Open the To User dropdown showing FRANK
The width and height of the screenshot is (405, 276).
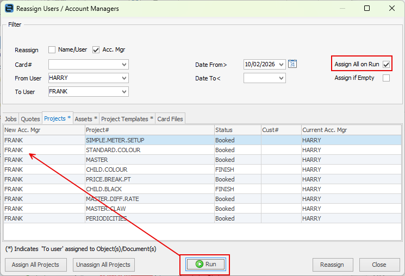coord(124,91)
